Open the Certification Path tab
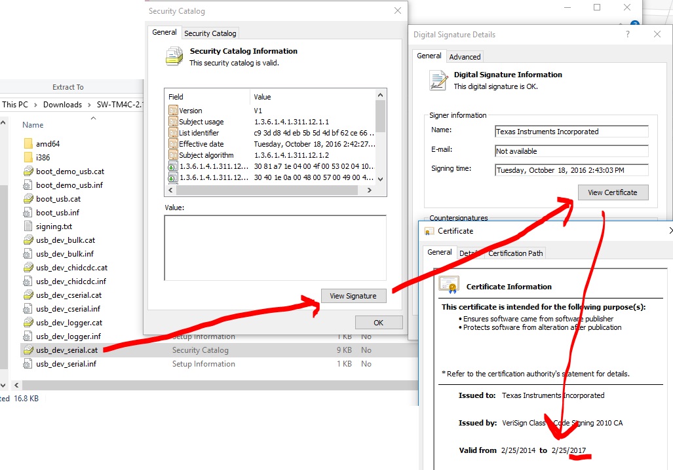 516,253
